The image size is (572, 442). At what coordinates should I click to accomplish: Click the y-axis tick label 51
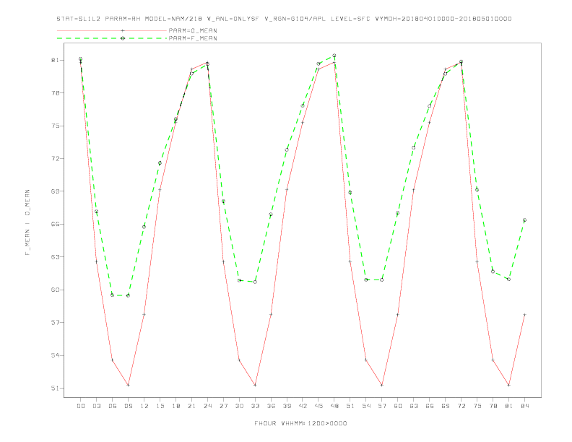pos(55,388)
